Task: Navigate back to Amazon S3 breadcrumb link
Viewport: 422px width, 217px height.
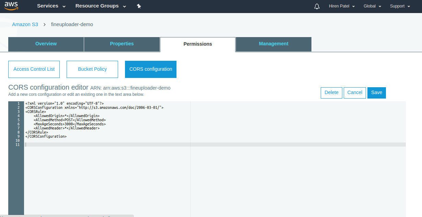Action: pos(25,24)
